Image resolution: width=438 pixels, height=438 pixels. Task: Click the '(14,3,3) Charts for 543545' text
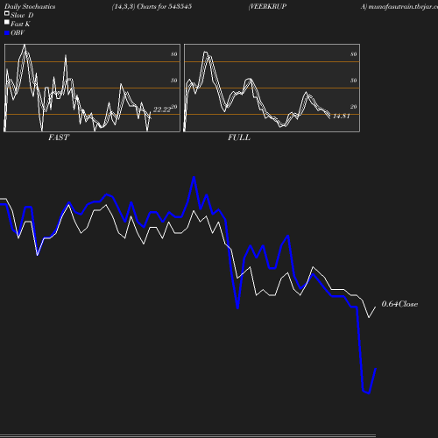[x=152, y=6]
